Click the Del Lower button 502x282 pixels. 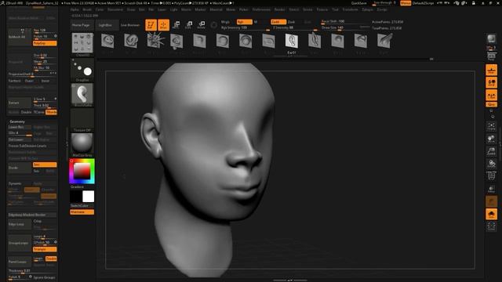(x=20, y=139)
